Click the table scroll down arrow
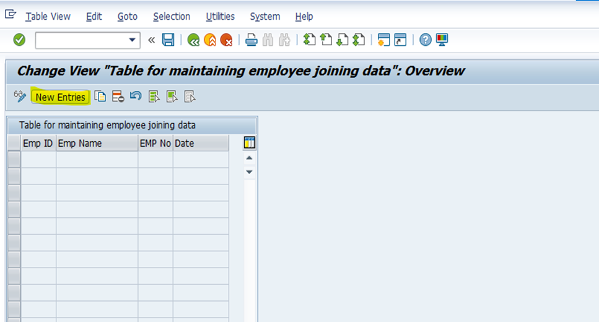599x322 pixels. 249,172
